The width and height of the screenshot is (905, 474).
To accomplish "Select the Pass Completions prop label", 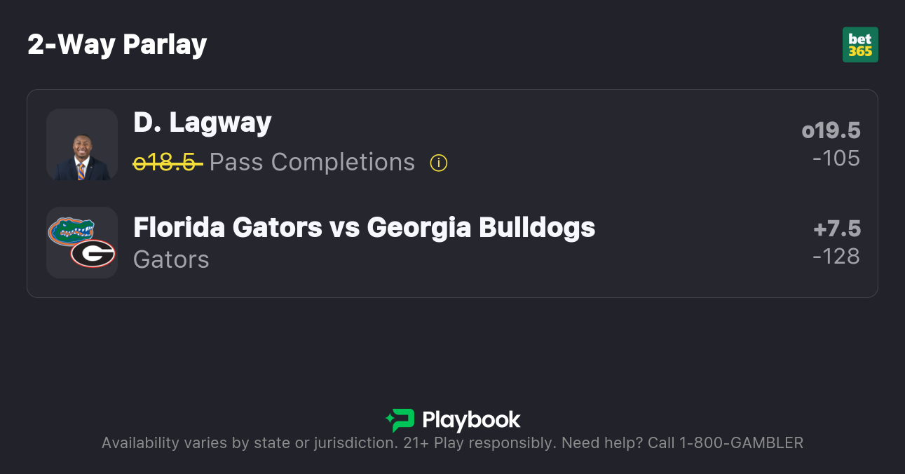I will coord(312,163).
